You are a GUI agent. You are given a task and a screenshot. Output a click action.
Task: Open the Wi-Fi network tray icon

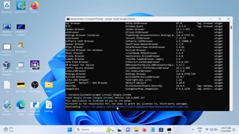(x=207, y=130)
